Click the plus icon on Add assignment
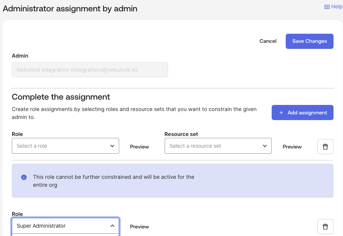Image resolution: width=343 pixels, height=236 pixels. point(281,113)
